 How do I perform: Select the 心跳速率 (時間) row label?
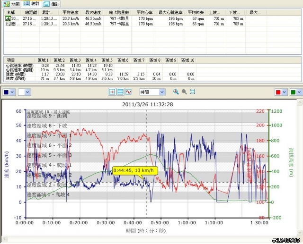19,66
